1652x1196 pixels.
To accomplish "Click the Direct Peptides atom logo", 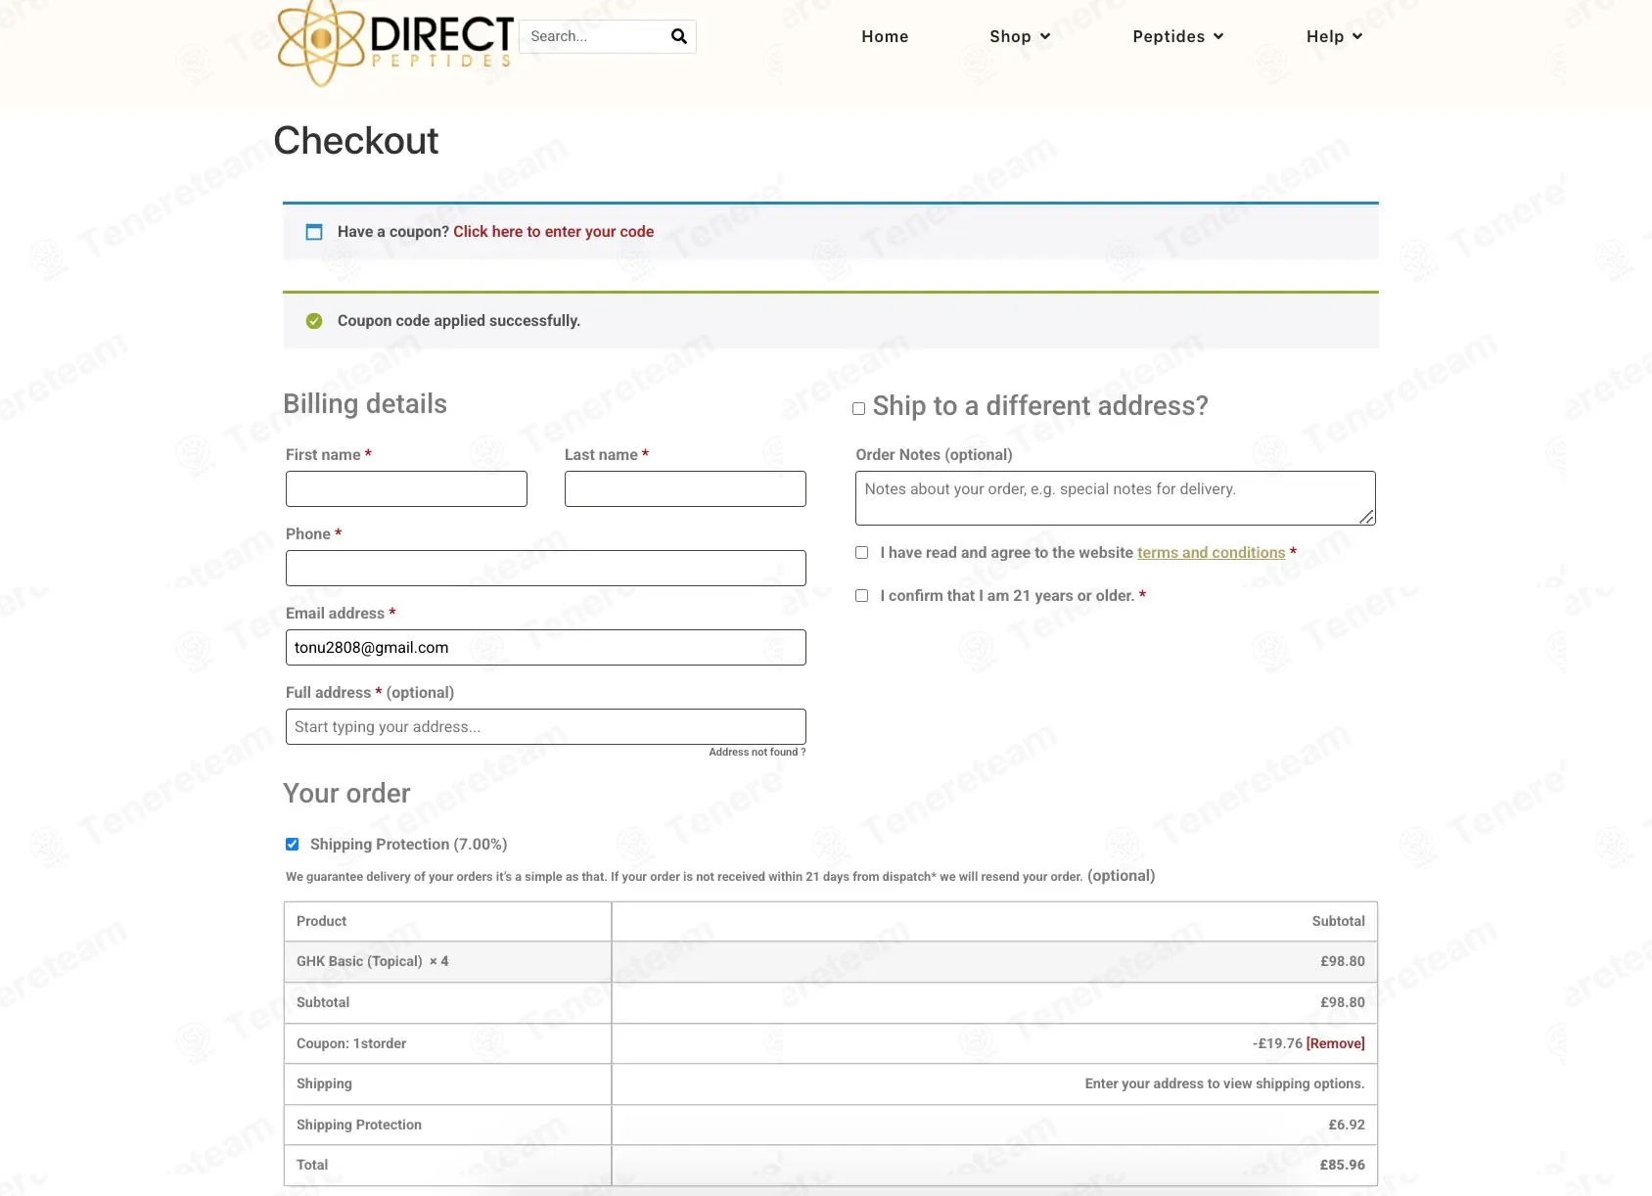I will point(321,41).
